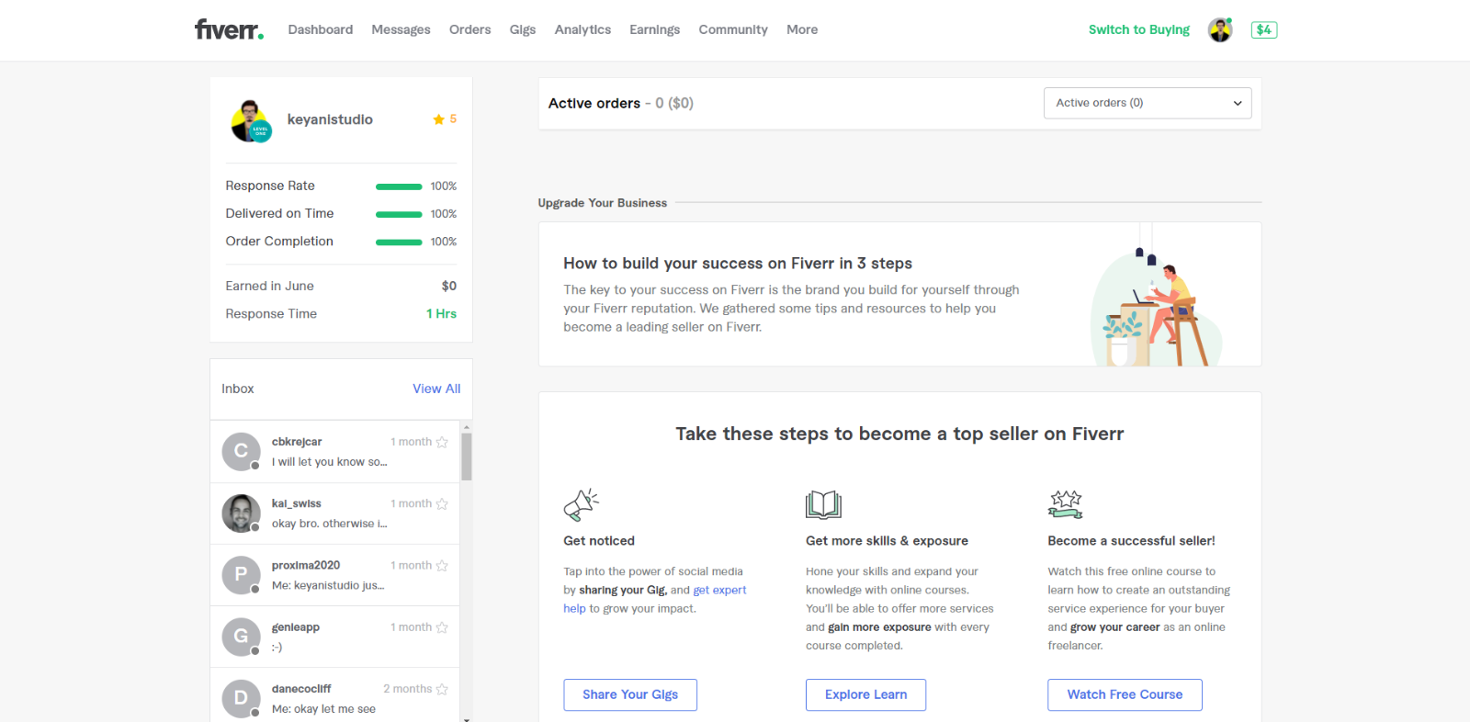This screenshot has width=1470, height=722.
Task: Click the Response Rate progress bar
Action: pyautogui.click(x=399, y=186)
